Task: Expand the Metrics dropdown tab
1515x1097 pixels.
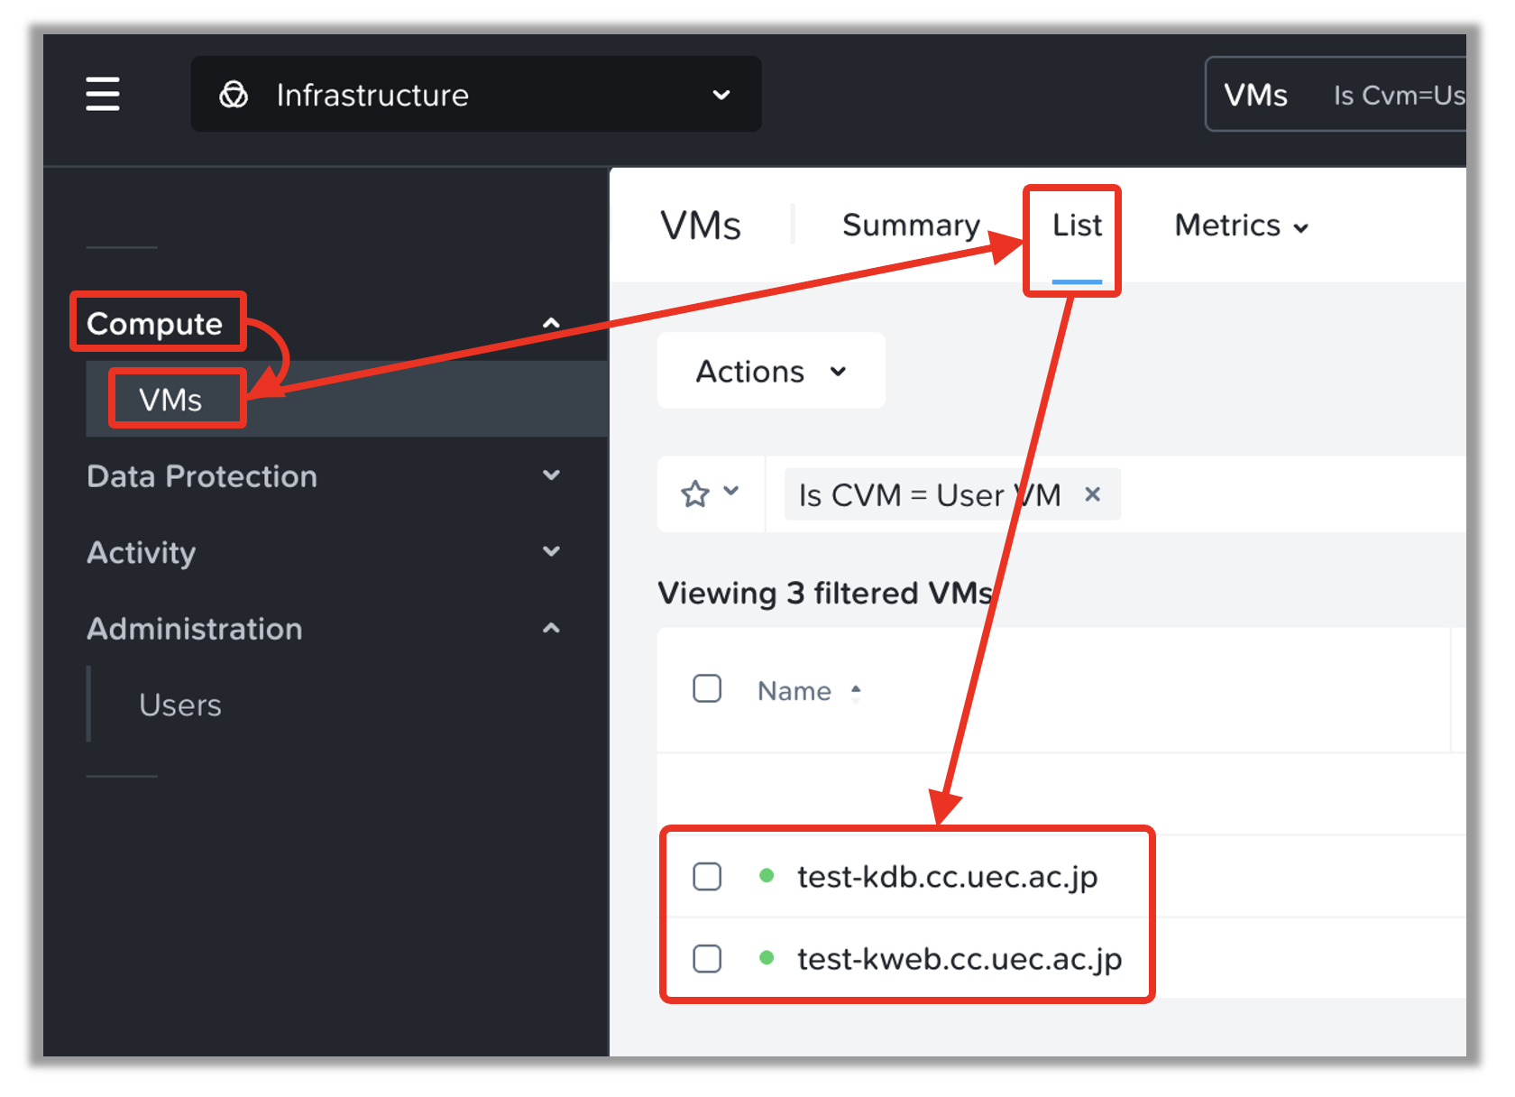Action: (1240, 226)
